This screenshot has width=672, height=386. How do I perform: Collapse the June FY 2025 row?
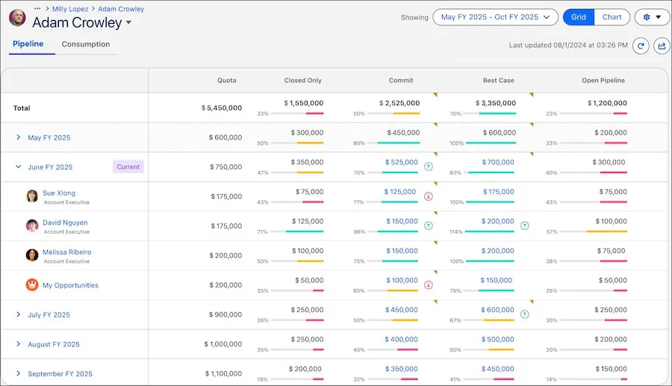pos(19,167)
